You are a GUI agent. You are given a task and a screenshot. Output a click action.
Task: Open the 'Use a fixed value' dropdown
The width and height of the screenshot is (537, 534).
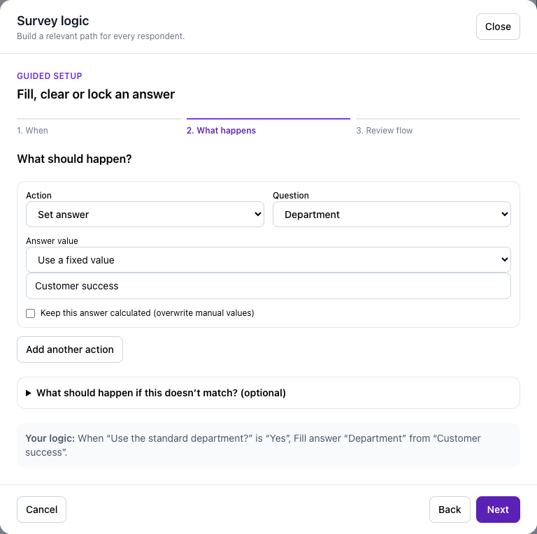pos(268,260)
